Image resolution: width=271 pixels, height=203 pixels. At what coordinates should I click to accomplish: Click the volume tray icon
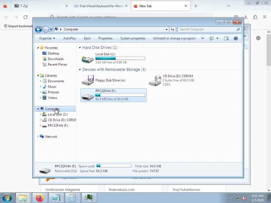click(x=244, y=198)
